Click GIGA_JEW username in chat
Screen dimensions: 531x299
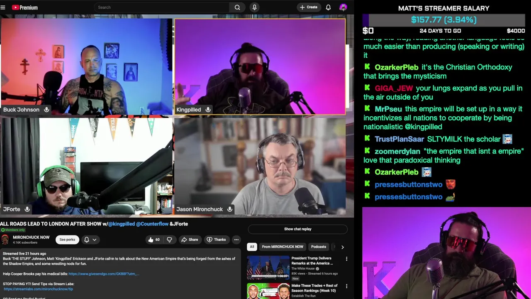(x=394, y=88)
